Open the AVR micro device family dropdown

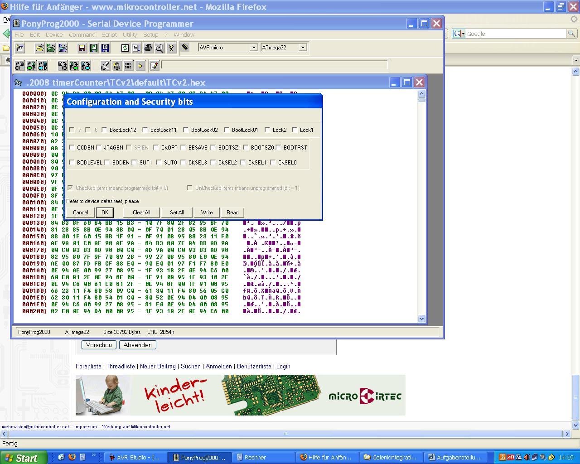click(254, 48)
